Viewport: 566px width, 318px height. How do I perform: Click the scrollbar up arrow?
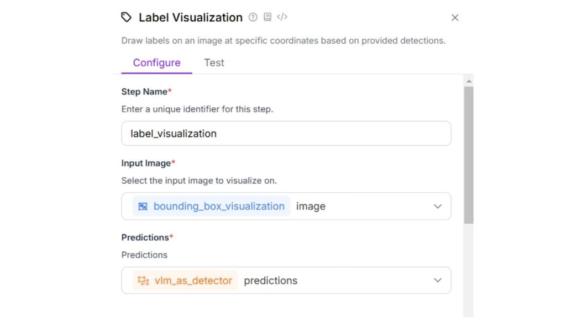(x=469, y=81)
